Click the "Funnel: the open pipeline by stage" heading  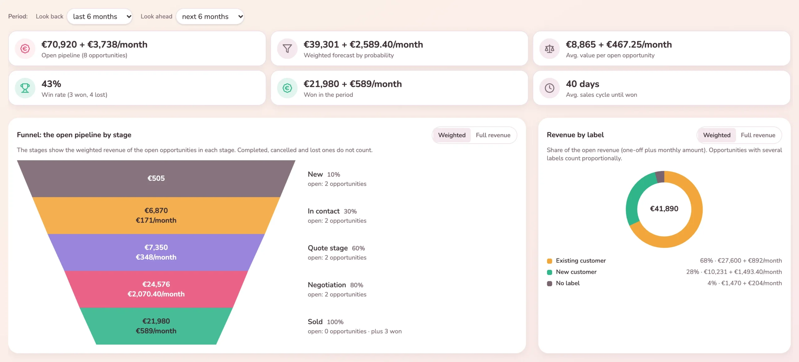(74, 135)
